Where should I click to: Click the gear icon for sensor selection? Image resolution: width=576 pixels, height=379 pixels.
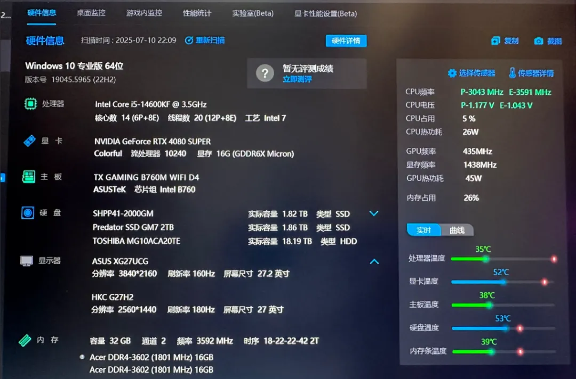[x=452, y=73]
